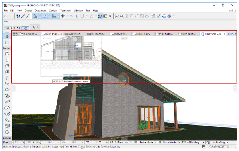The width and height of the screenshot is (239, 151).
Task: Toggle the Guide Lines toolbar button
Action: click(x=35, y=16)
